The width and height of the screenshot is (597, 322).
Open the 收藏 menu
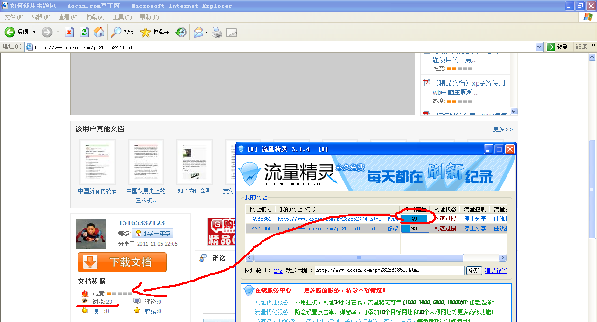tap(95, 17)
